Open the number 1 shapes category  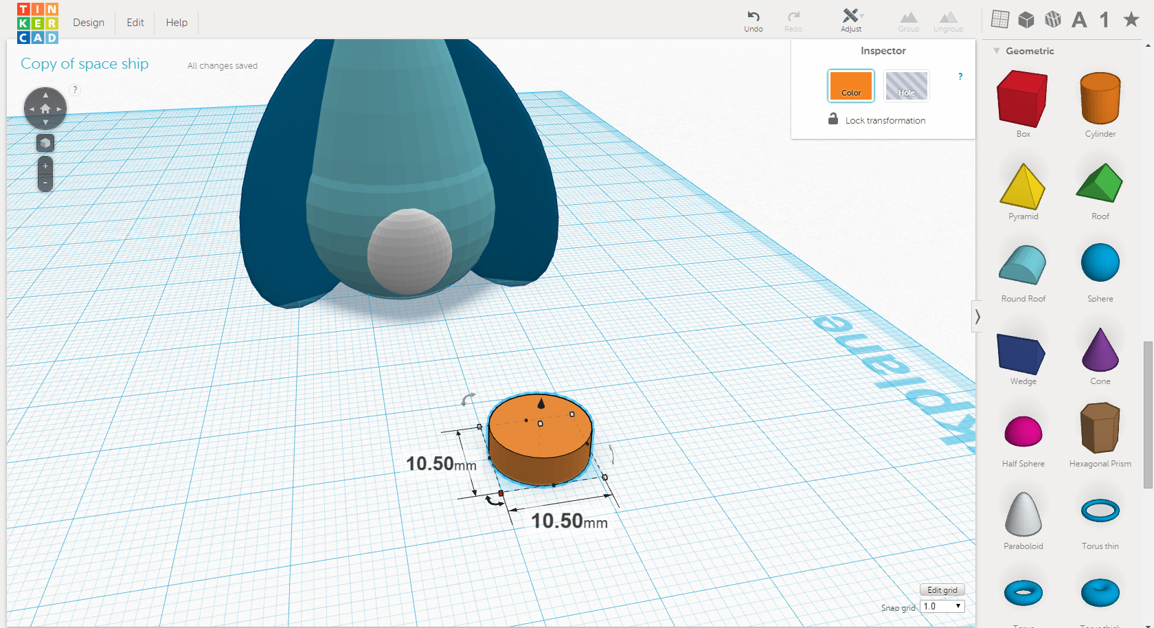(1105, 19)
